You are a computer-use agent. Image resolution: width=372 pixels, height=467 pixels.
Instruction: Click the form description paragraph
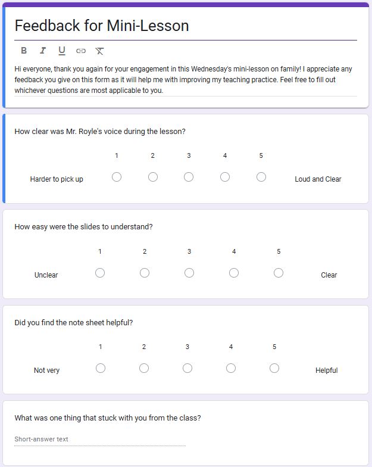click(186, 80)
